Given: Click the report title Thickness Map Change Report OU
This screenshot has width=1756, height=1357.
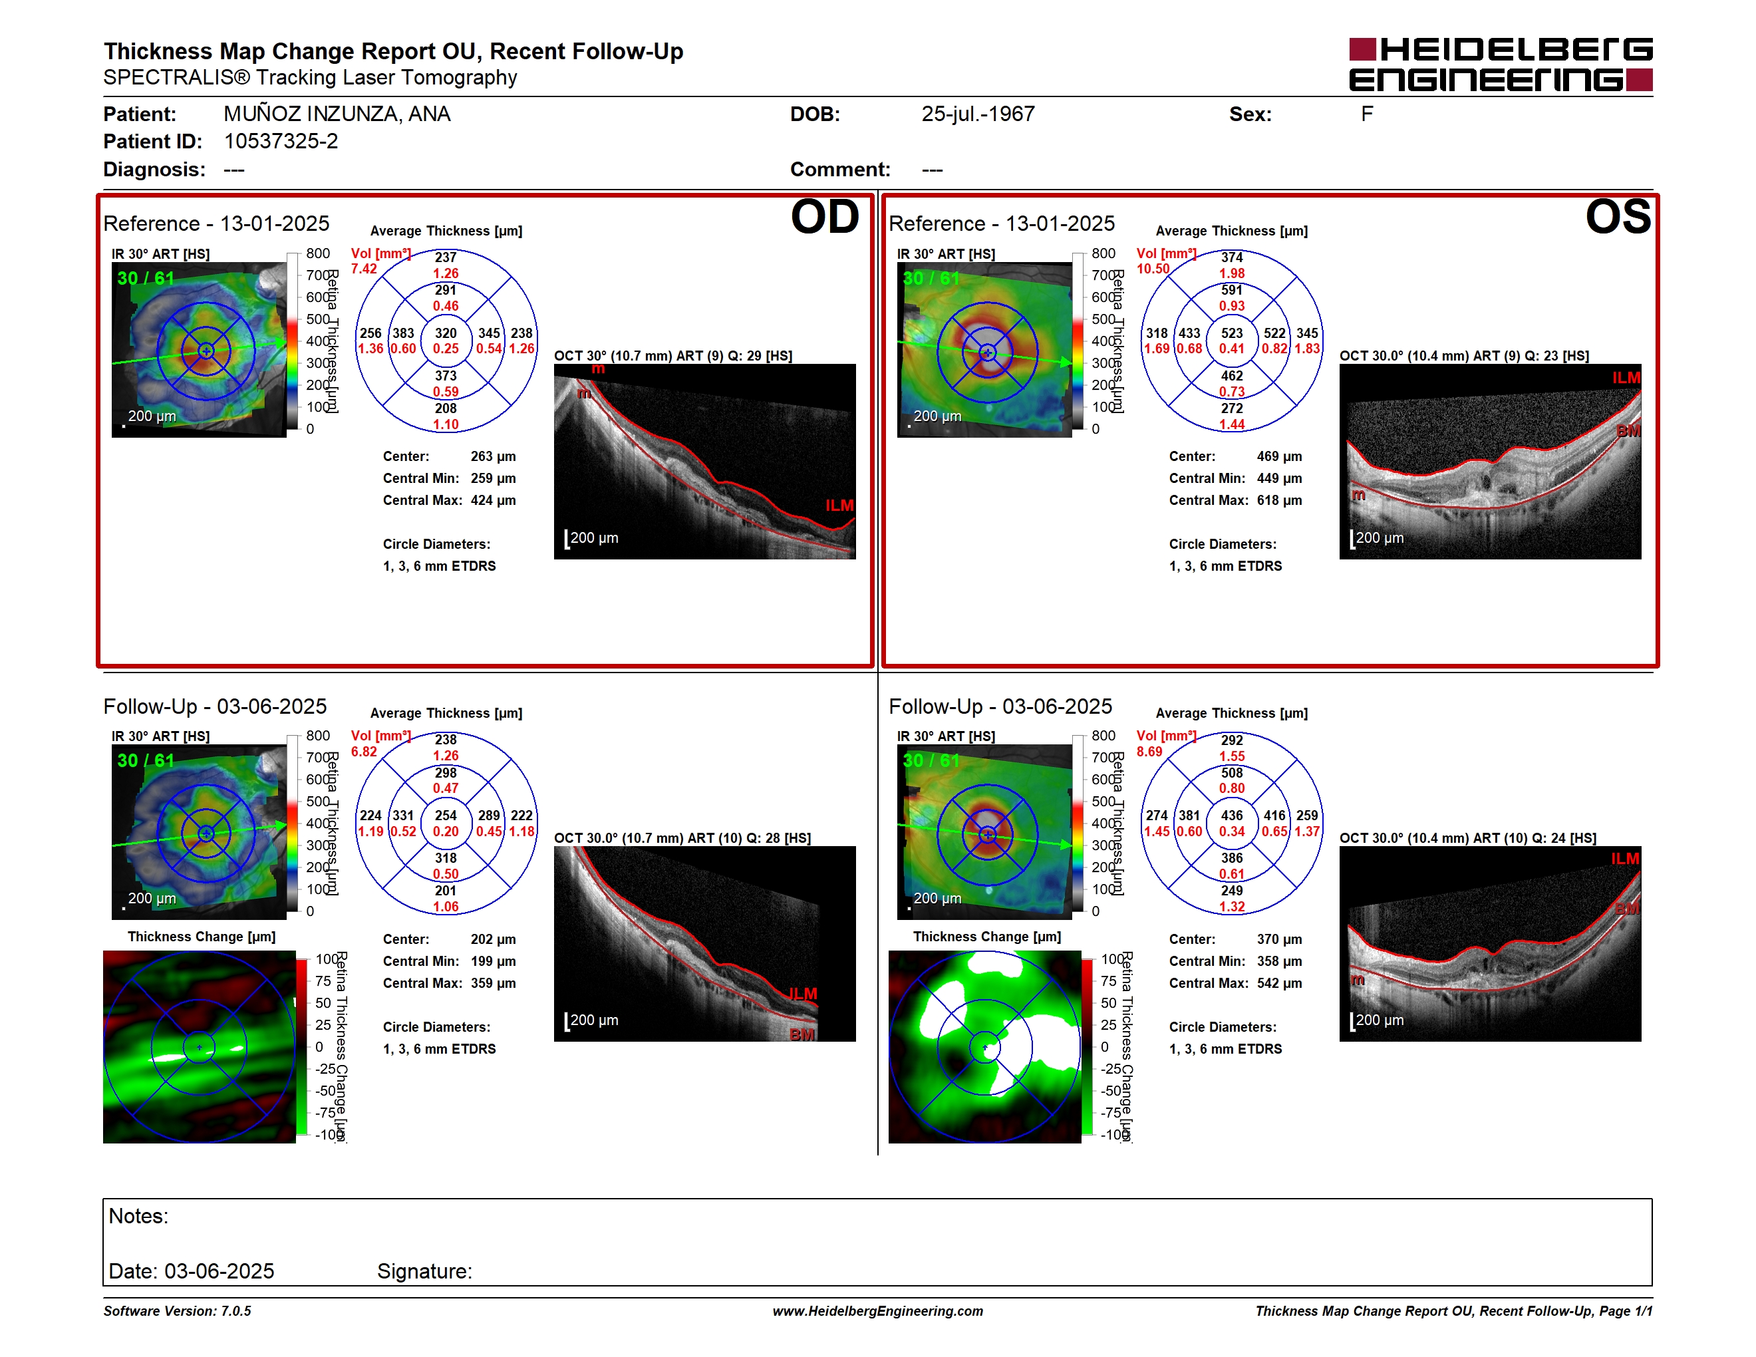Looking at the screenshot, I should 393,51.
